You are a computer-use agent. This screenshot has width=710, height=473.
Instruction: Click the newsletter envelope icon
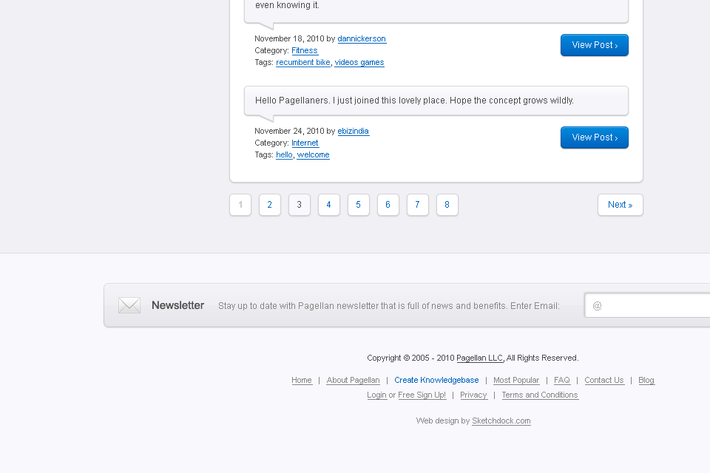coord(129,304)
